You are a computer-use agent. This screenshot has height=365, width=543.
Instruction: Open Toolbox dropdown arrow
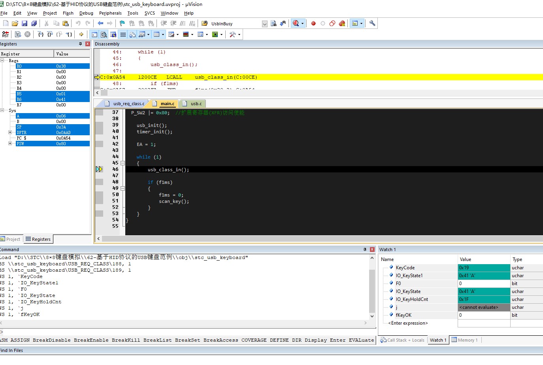(x=239, y=34)
